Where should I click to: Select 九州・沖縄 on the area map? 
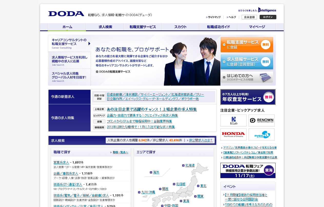[148, 192]
